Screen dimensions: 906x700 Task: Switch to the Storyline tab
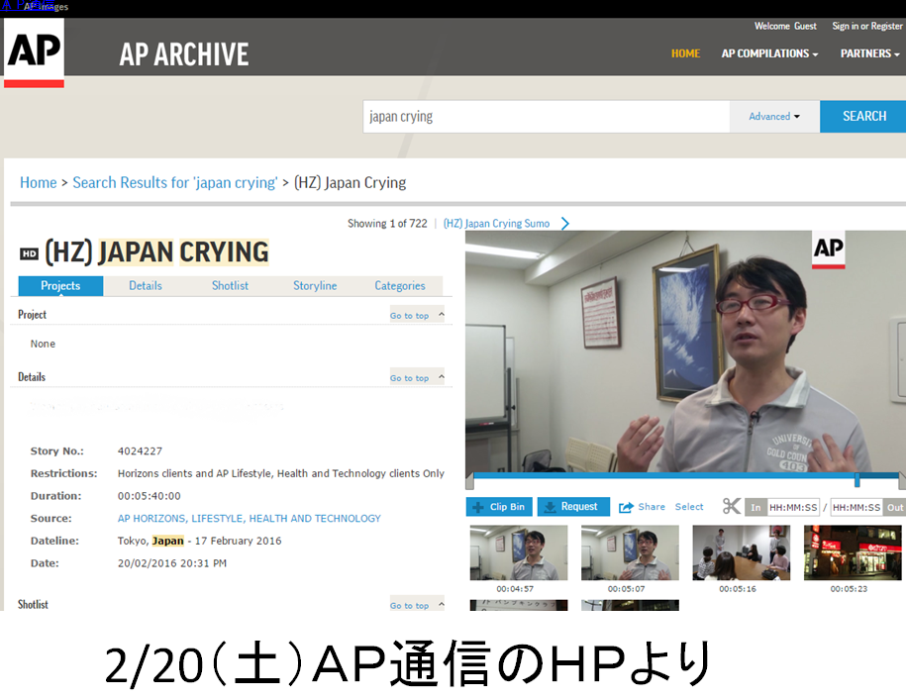click(315, 286)
